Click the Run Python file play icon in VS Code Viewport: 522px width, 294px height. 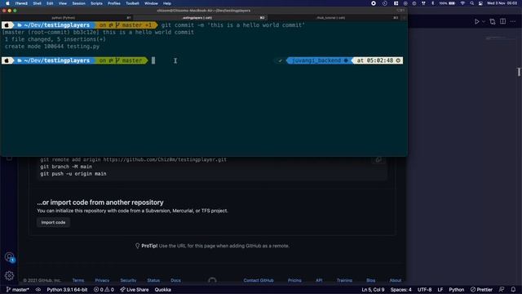pos(476,22)
